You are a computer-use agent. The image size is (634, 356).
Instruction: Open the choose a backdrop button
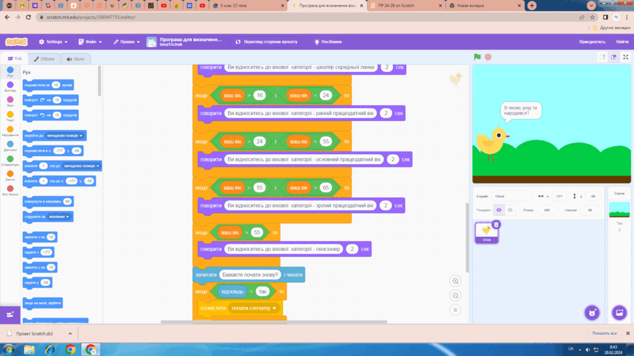619,312
